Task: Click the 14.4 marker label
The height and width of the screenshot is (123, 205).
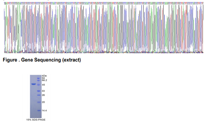Action: pos(44,110)
